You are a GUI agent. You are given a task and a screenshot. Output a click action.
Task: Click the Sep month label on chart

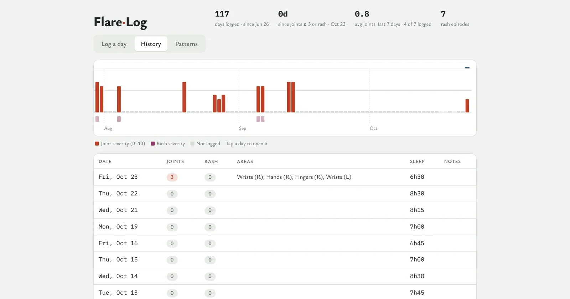point(243,128)
